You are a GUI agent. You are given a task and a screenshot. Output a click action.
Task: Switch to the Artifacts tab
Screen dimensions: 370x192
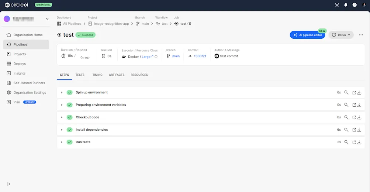click(117, 75)
